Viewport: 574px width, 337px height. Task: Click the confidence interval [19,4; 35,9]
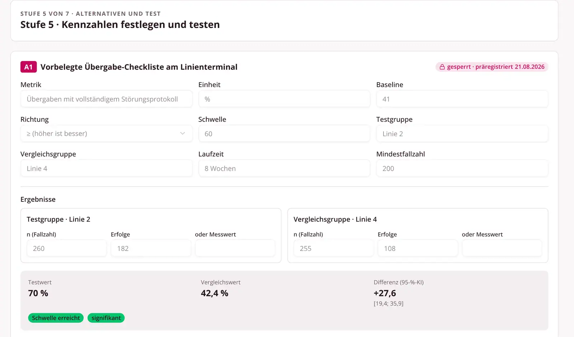click(x=389, y=304)
